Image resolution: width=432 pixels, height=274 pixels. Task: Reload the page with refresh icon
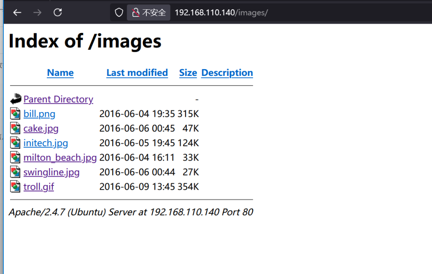click(x=58, y=13)
